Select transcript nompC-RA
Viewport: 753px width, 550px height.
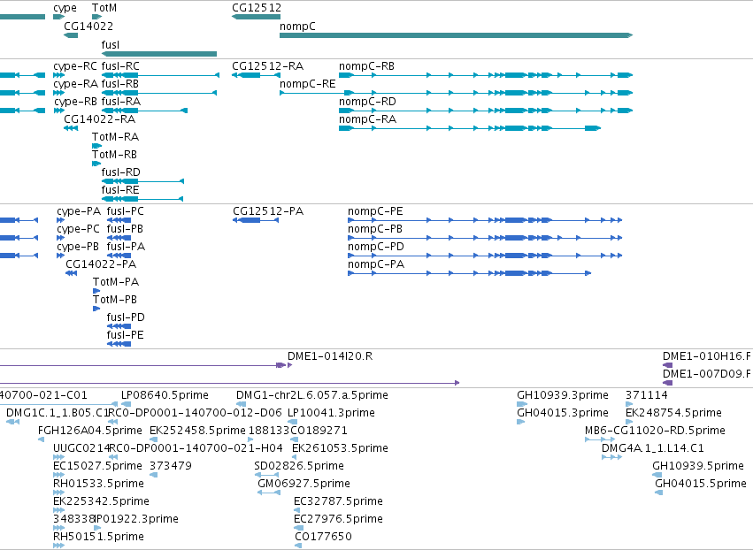(x=470, y=128)
